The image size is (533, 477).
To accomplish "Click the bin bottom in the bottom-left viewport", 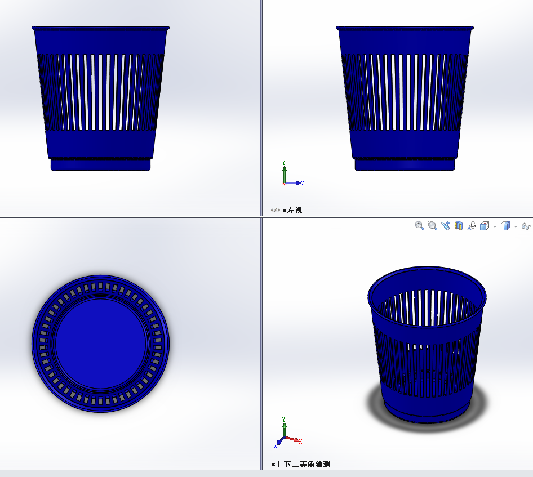I will point(101,344).
